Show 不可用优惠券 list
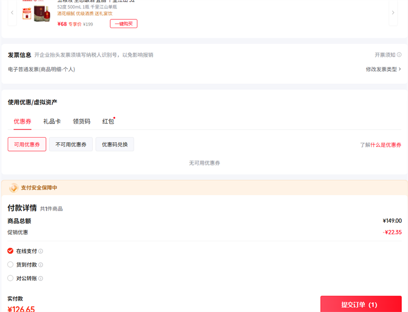 (x=71, y=145)
